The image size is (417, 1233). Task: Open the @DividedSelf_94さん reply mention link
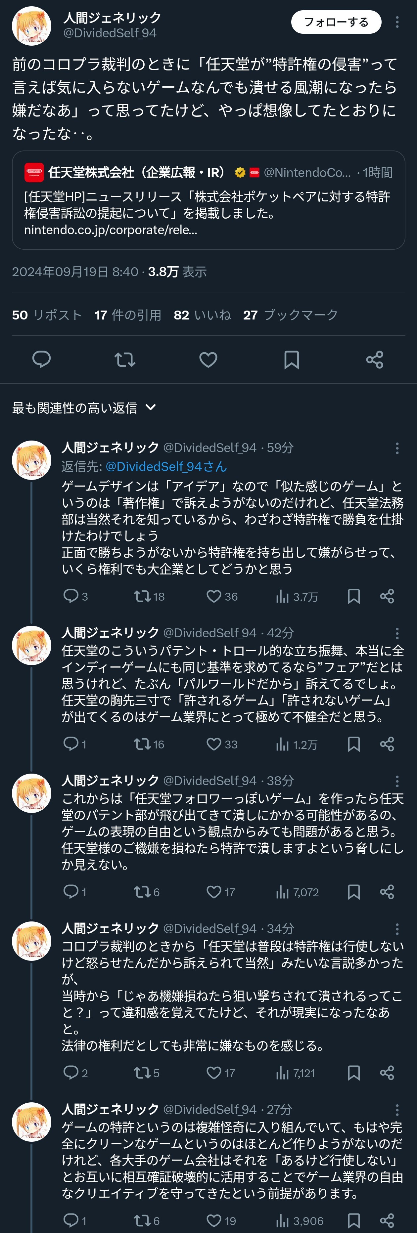[x=166, y=466]
